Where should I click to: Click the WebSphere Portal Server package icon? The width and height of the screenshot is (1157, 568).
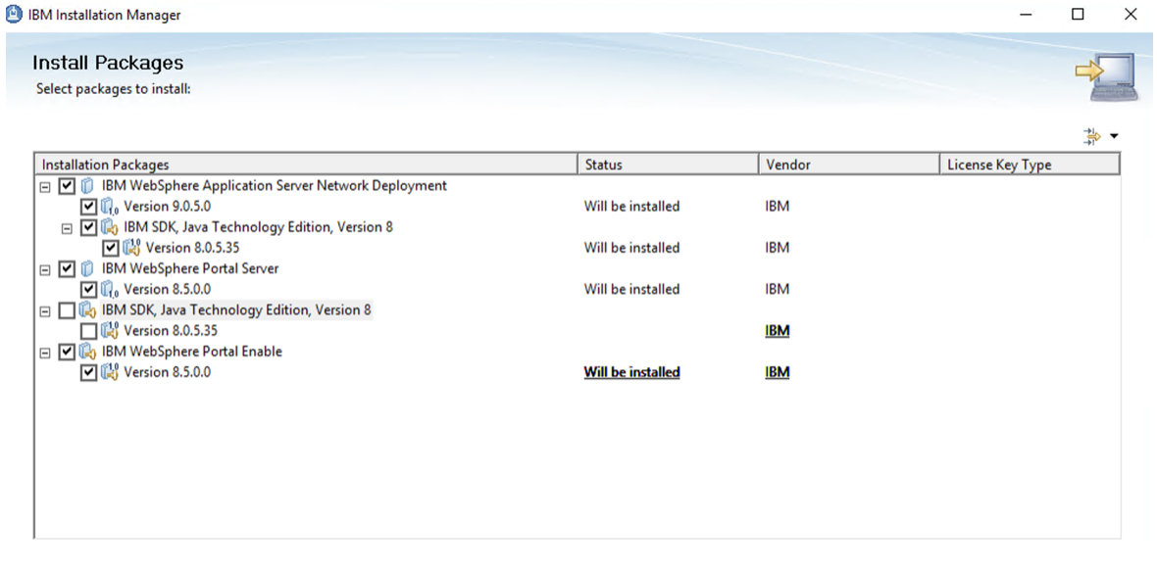88,269
